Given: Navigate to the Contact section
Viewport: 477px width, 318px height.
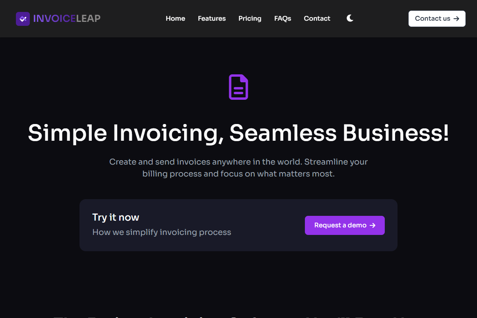Looking at the screenshot, I should [317, 18].
